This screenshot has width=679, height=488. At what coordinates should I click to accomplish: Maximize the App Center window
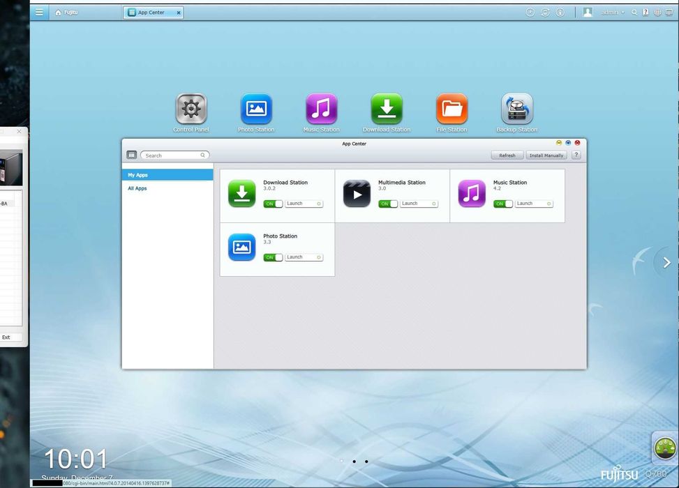point(568,143)
